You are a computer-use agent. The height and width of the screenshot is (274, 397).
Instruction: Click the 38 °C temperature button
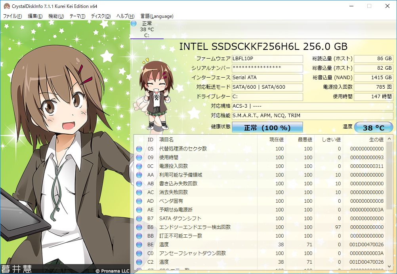[373, 127]
